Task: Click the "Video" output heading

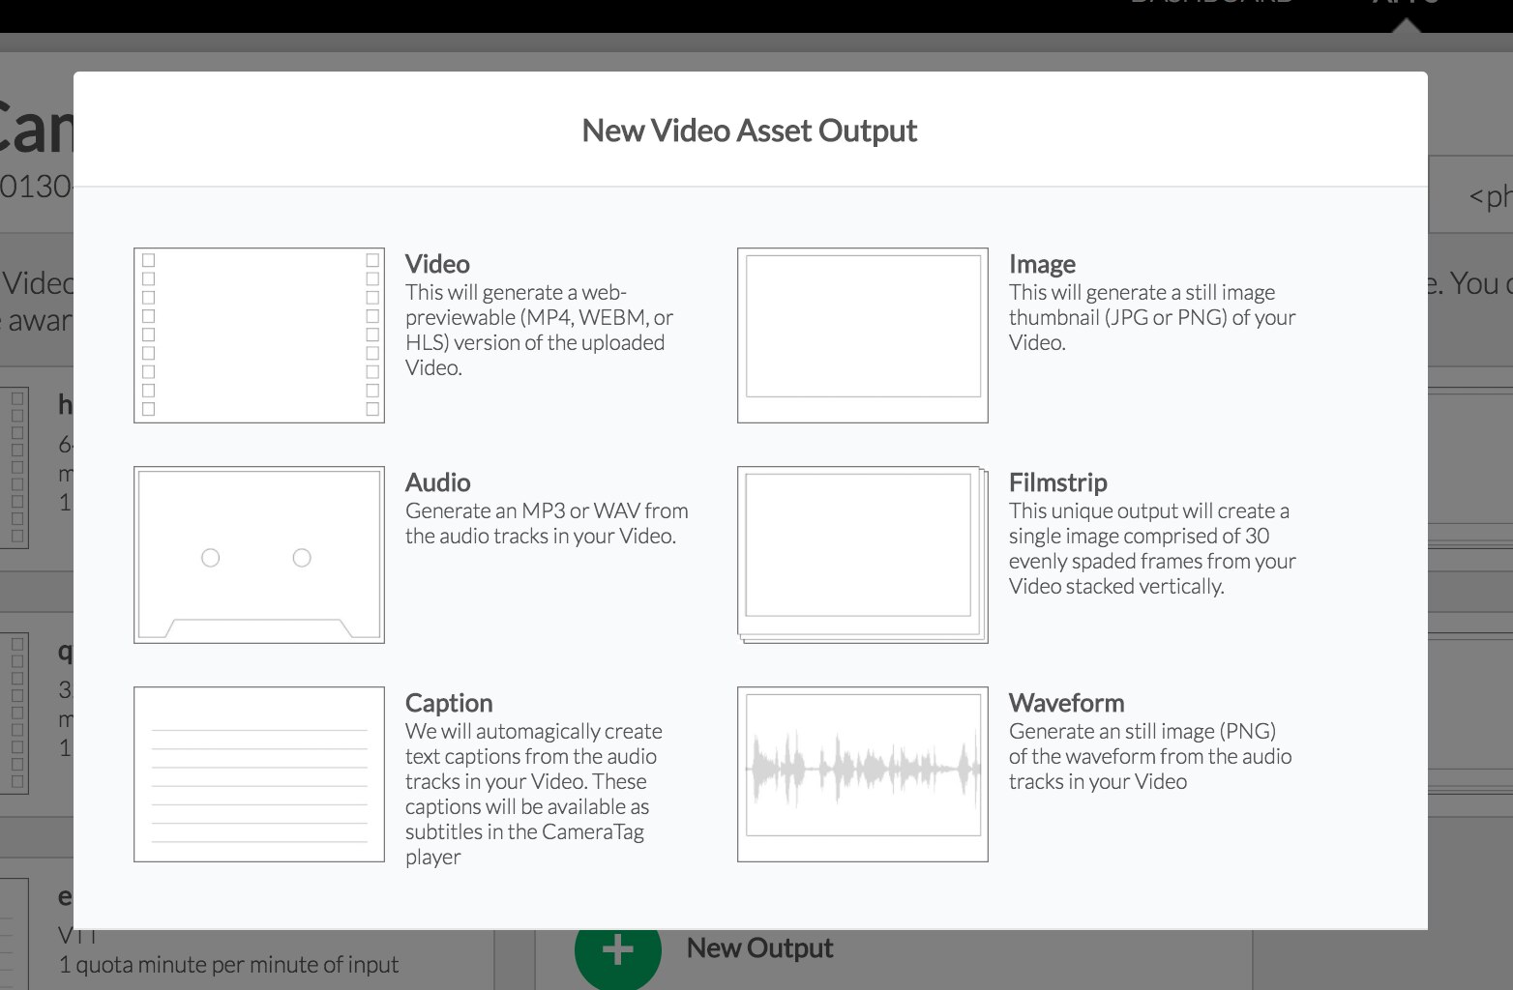Action: pos(437,264)
